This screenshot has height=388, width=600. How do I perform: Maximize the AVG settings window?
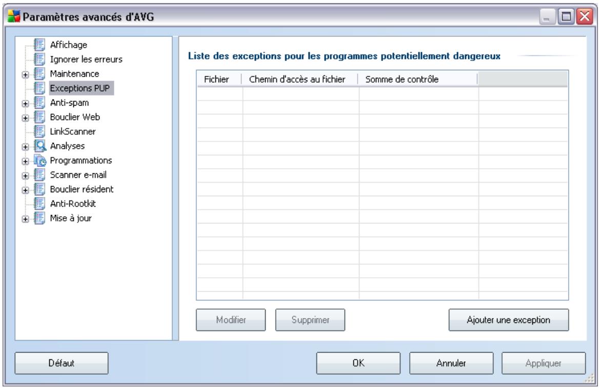pos(566,17)
